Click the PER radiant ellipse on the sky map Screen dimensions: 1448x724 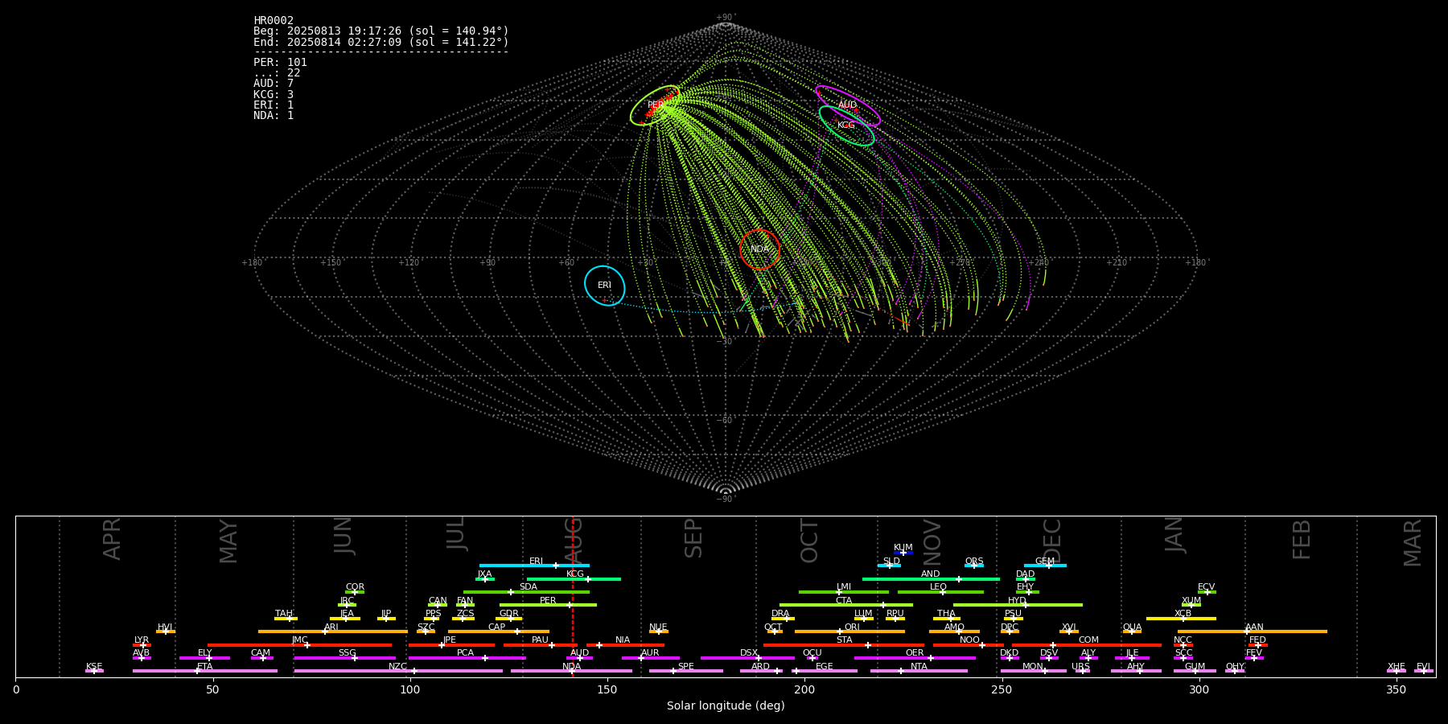656,105
